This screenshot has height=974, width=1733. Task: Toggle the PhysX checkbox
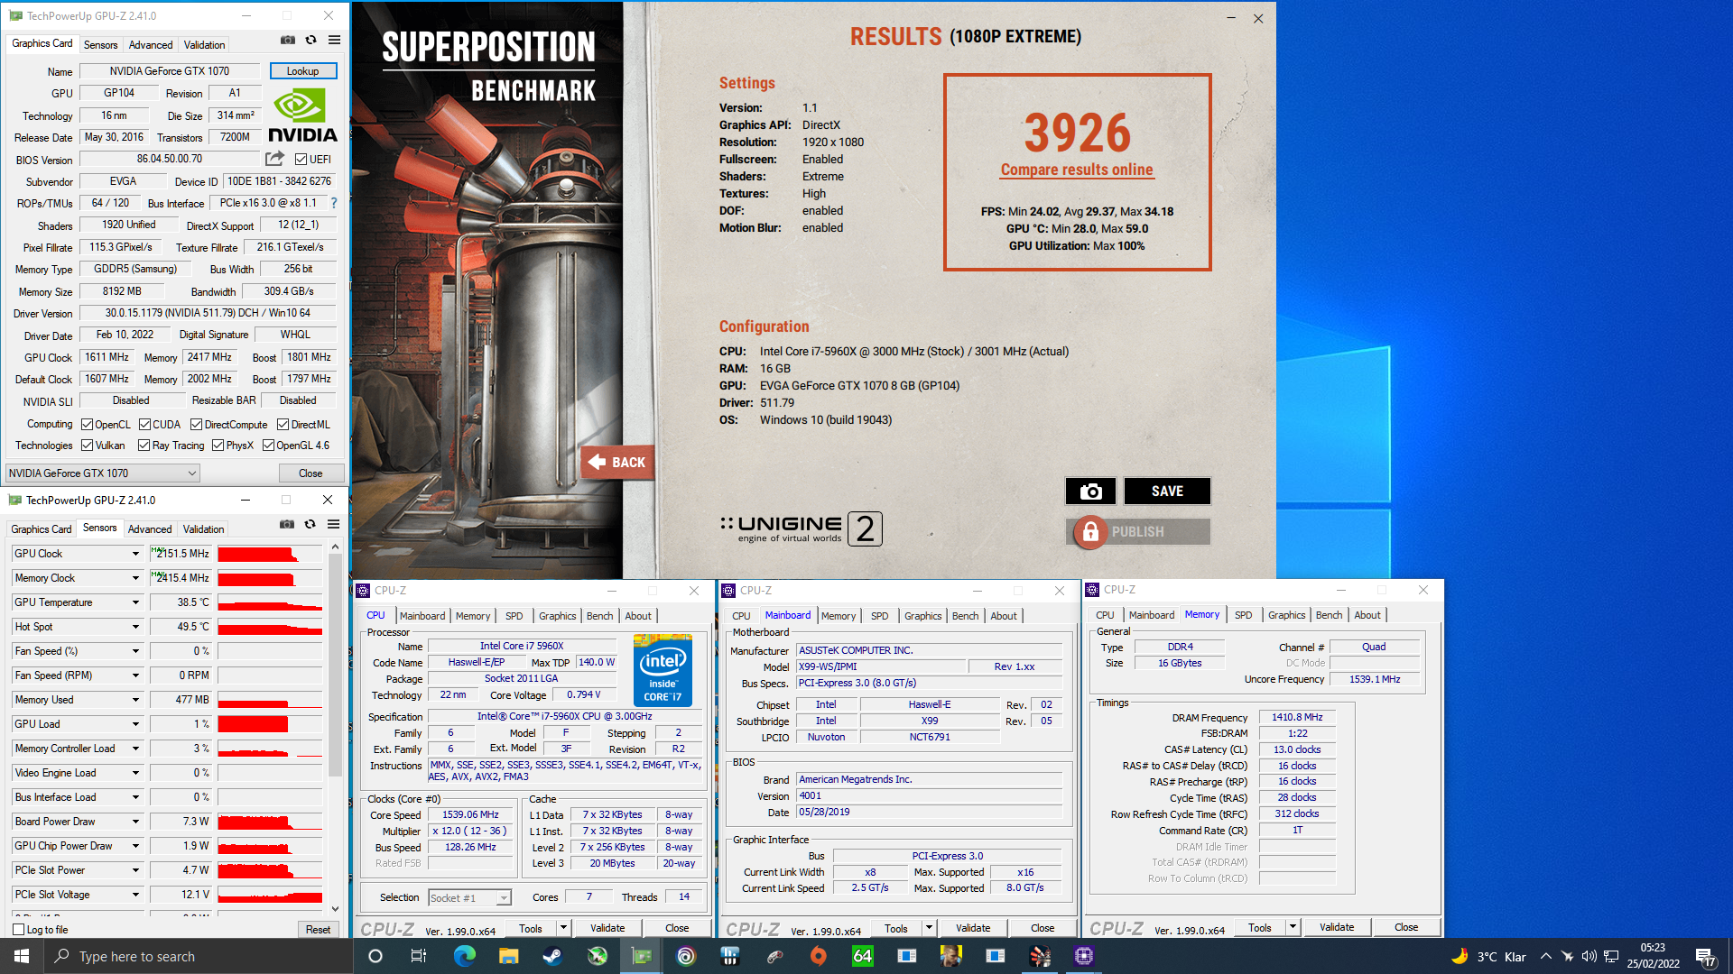[x=218, y=446]
